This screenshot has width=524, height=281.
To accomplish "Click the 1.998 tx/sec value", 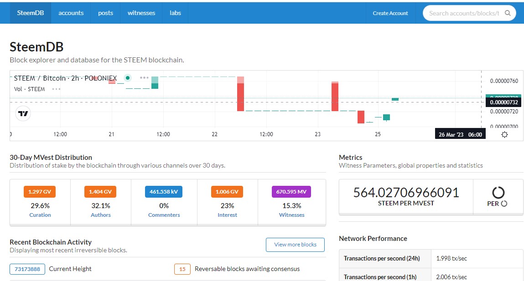I will [x=451, y=258].
